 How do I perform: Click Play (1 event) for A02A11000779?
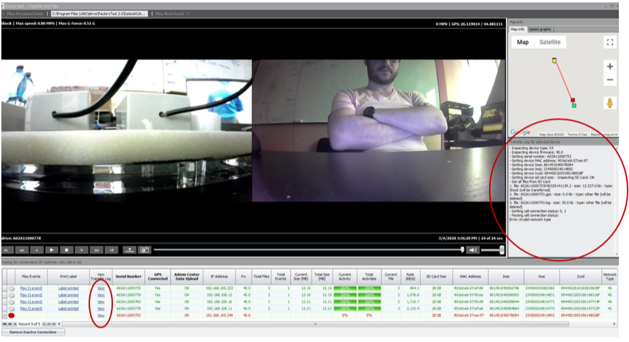click(x=31, y=295)
